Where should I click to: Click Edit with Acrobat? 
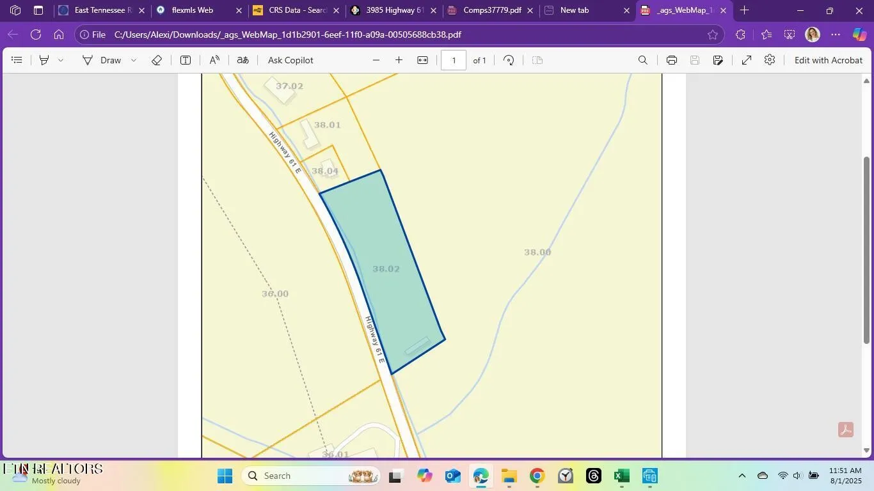pos(828,60)
